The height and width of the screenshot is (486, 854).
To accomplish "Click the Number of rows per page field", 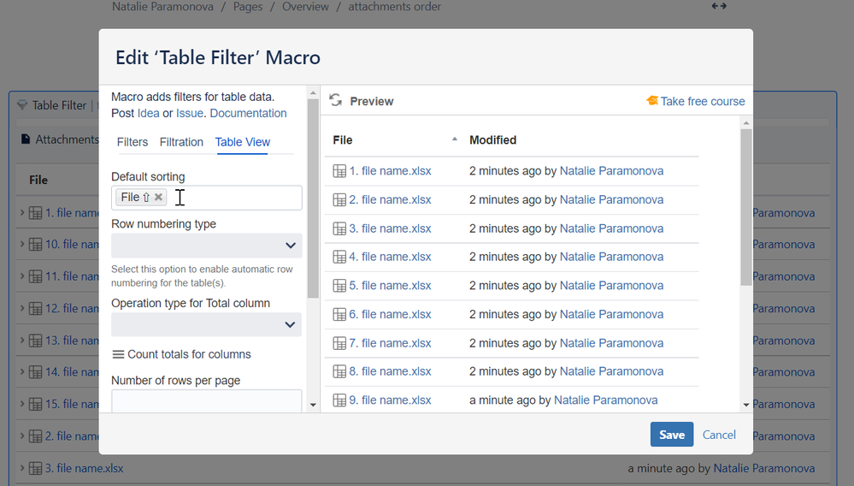I will click(206, 400).
